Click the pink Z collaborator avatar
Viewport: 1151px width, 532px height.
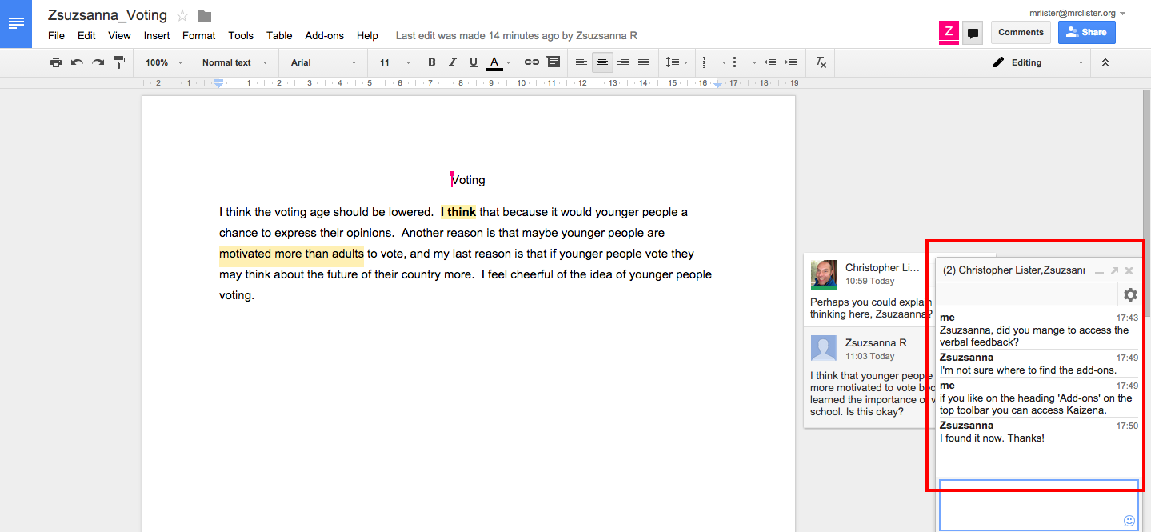949,32
